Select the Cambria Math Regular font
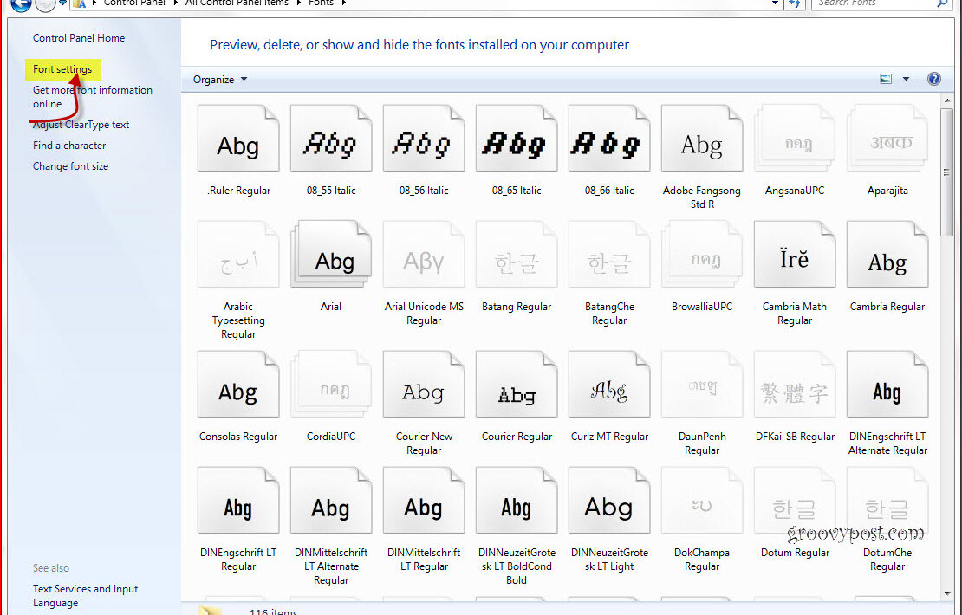 [x=795, y=255]
